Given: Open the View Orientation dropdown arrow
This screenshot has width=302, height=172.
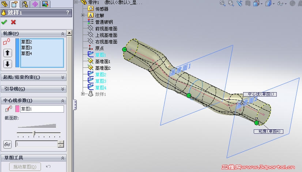Looking at the screenshot, I should click(x=261, y=4).
